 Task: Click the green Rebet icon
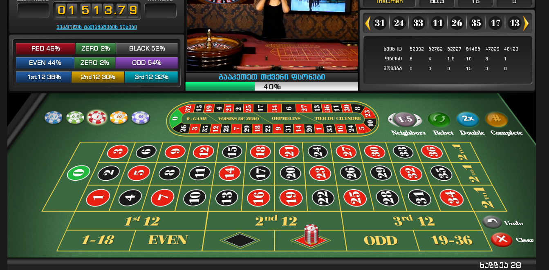pos(439,120)
